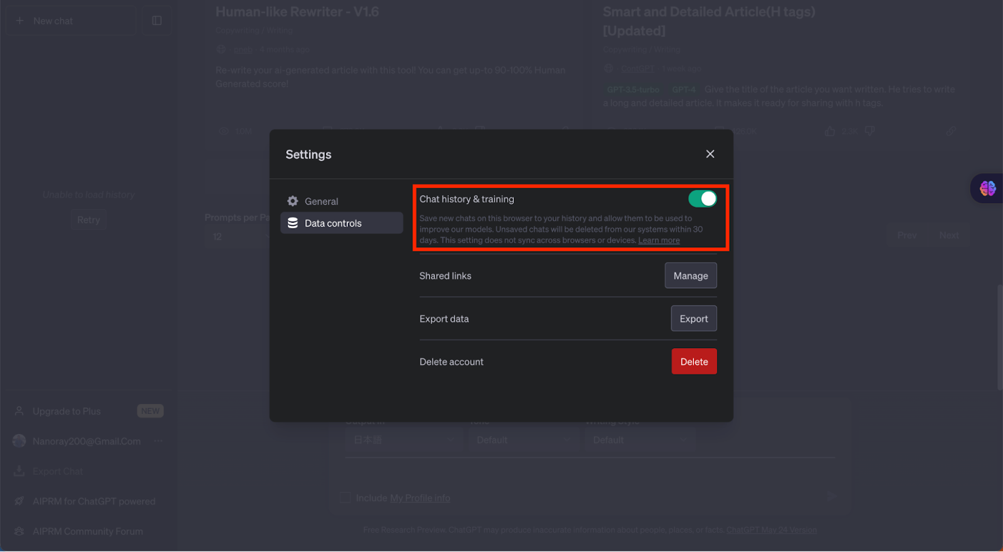
Task: Click the Shared links label
Action: click(x=445, y=276)
